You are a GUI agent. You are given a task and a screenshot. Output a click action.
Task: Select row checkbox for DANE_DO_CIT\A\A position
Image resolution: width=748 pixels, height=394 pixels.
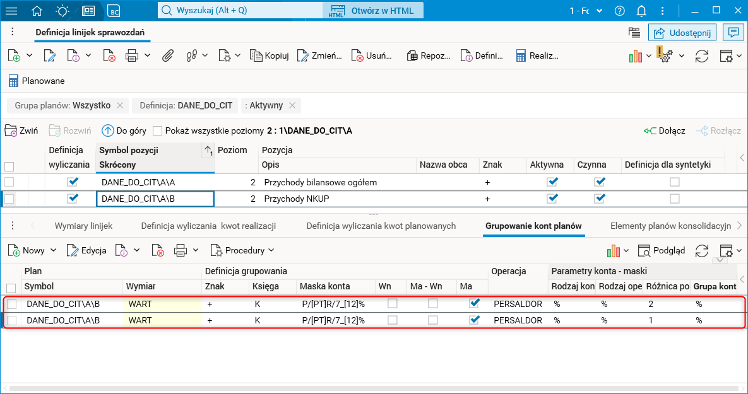(x=9, y=182)
